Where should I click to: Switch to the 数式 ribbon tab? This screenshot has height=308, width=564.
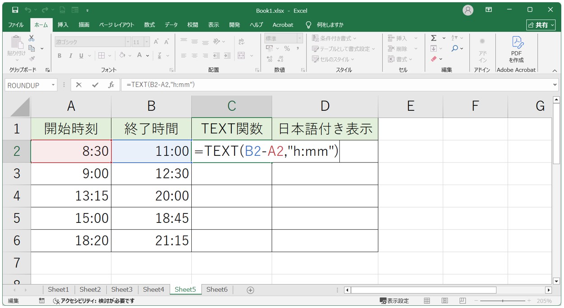pos(149,25)
